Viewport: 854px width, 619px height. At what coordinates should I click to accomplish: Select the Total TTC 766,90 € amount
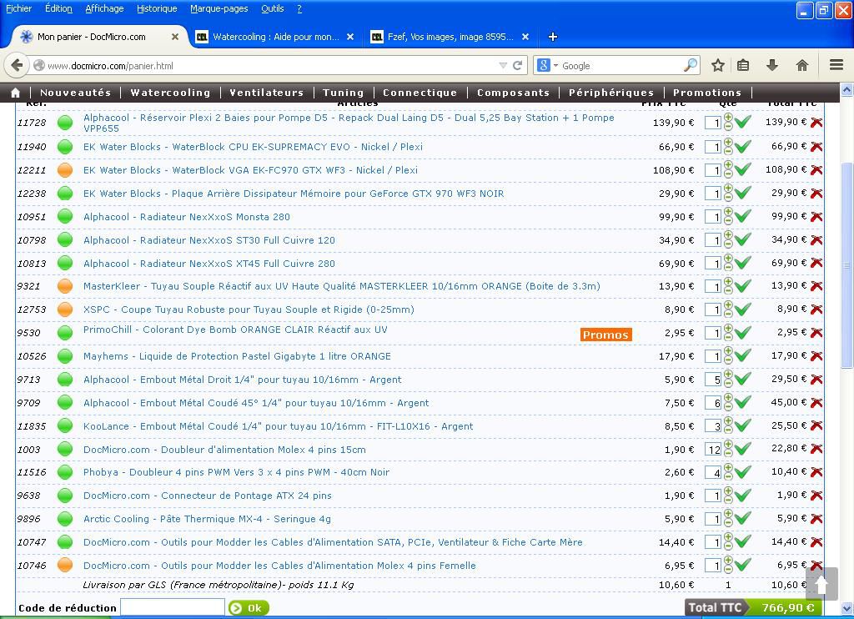(787, 607)
